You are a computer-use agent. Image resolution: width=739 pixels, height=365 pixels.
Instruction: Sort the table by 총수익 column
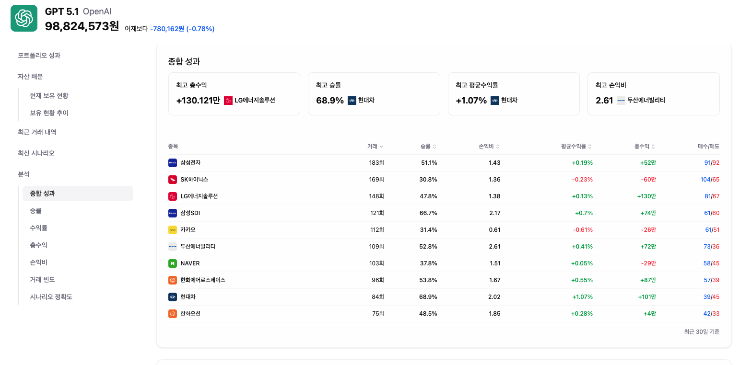coord(645,147)
